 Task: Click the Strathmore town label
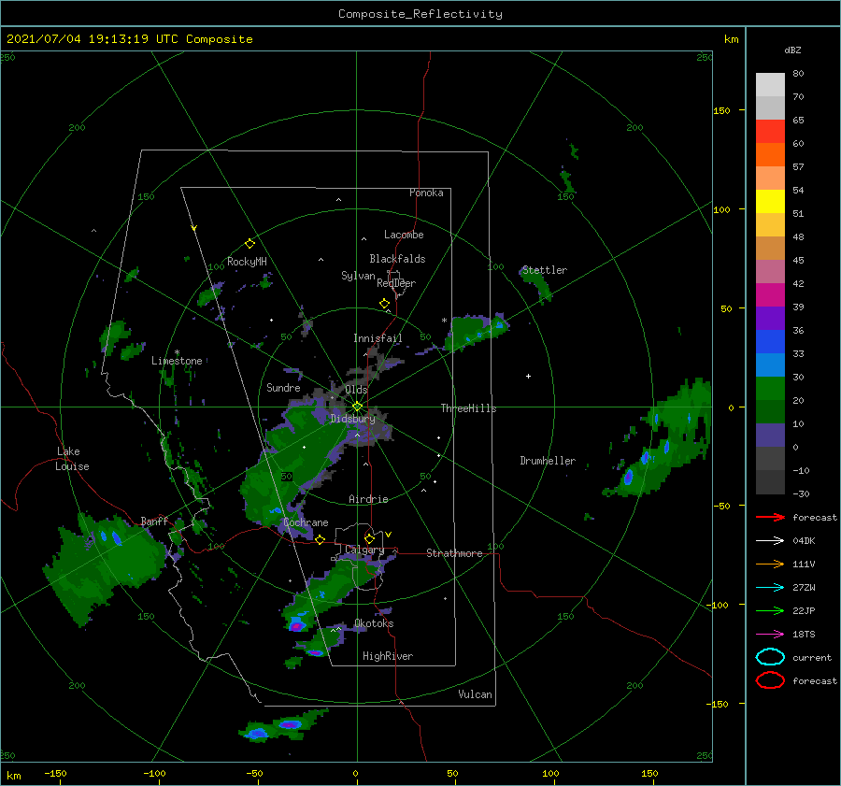tap(454, 553)
